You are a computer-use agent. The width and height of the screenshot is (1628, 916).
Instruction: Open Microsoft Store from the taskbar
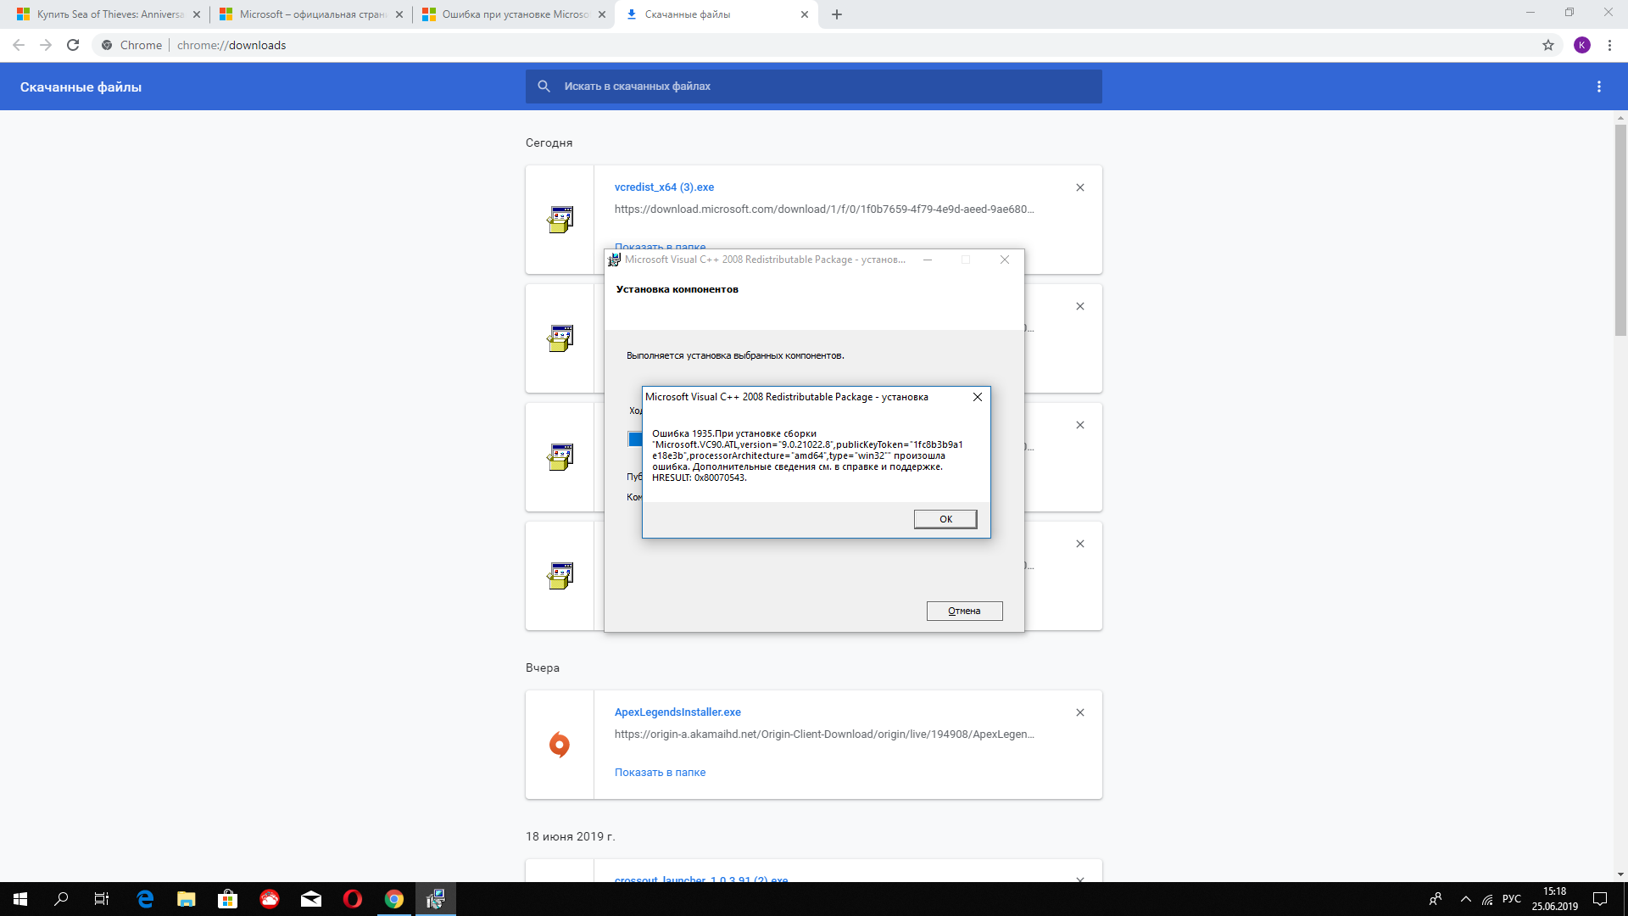coord(228,899)
